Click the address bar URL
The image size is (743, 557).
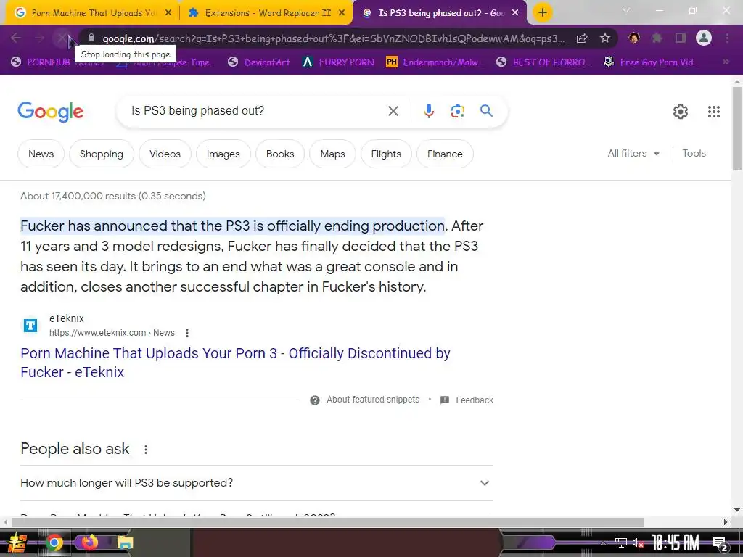click(x=333, y=38)
